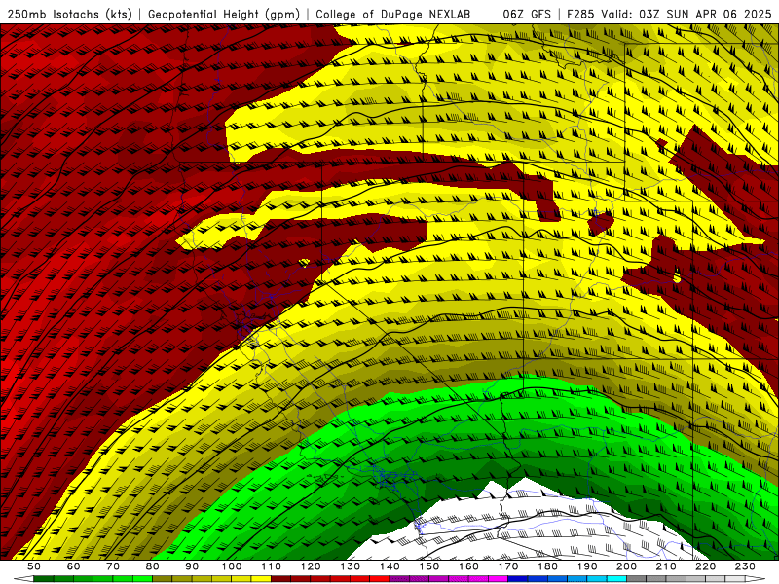
Task: Pick the bright green swatch just left of 80
Action: click(x=142, y=578)
